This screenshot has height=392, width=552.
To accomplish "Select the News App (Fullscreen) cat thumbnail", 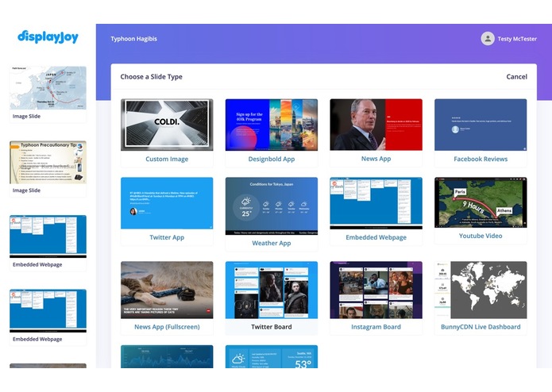I will 167,290.
